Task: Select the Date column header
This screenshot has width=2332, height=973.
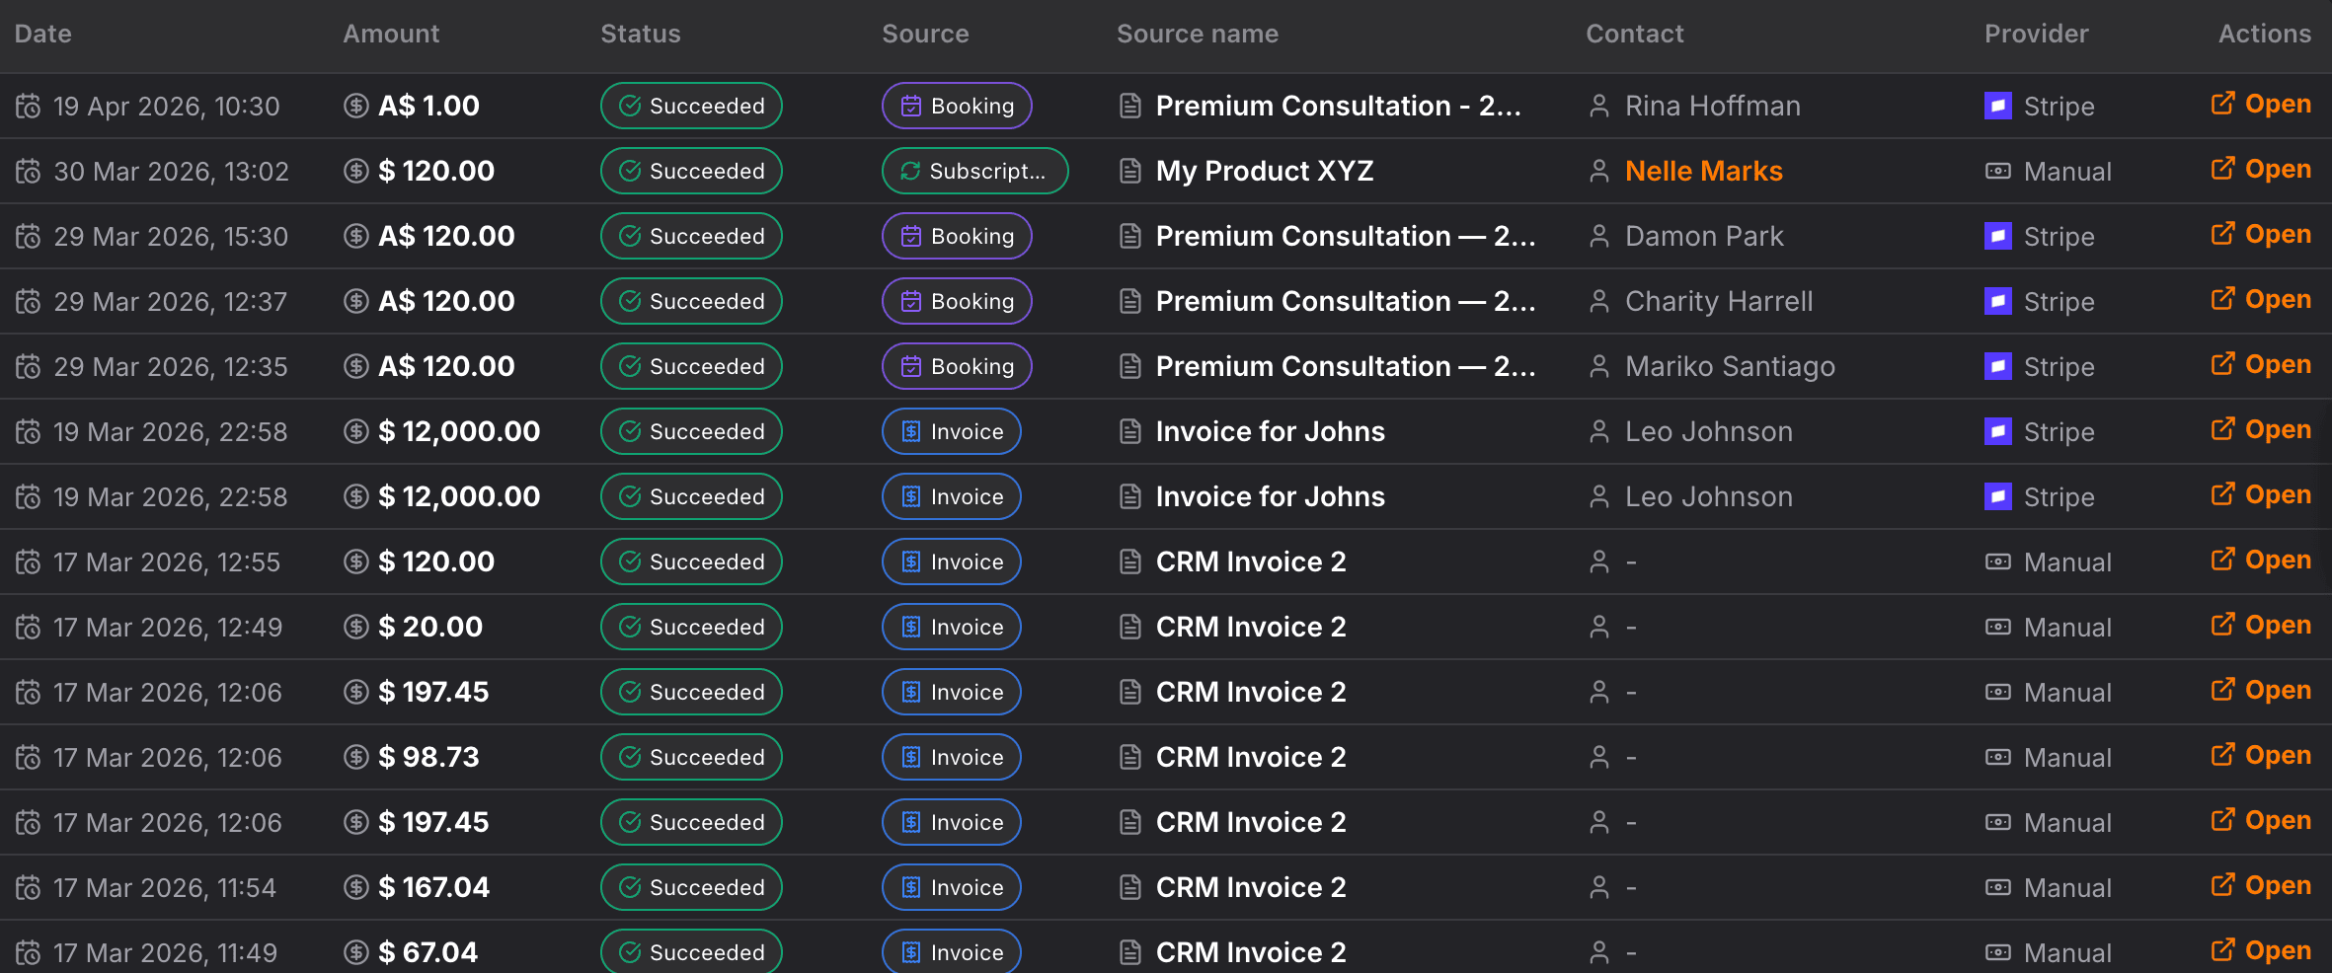Action: tap(42, 33)
